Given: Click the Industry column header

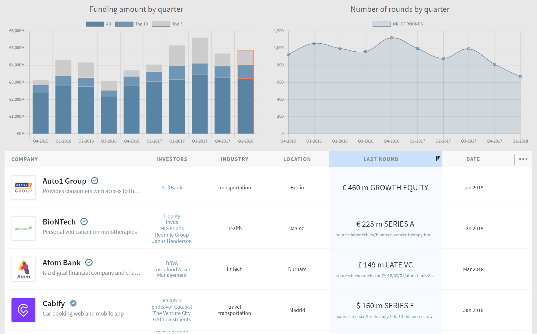Looking at the screenshot, I should [x=234, y=159].
